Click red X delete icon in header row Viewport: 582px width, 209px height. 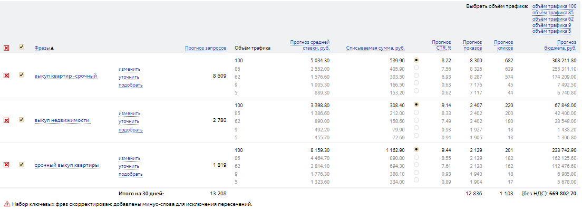click(6, 48)
